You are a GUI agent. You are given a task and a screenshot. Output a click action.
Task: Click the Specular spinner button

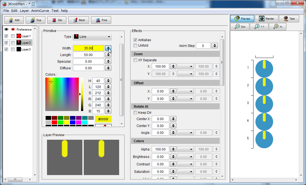pyautogui.click(x=108, y=61)
